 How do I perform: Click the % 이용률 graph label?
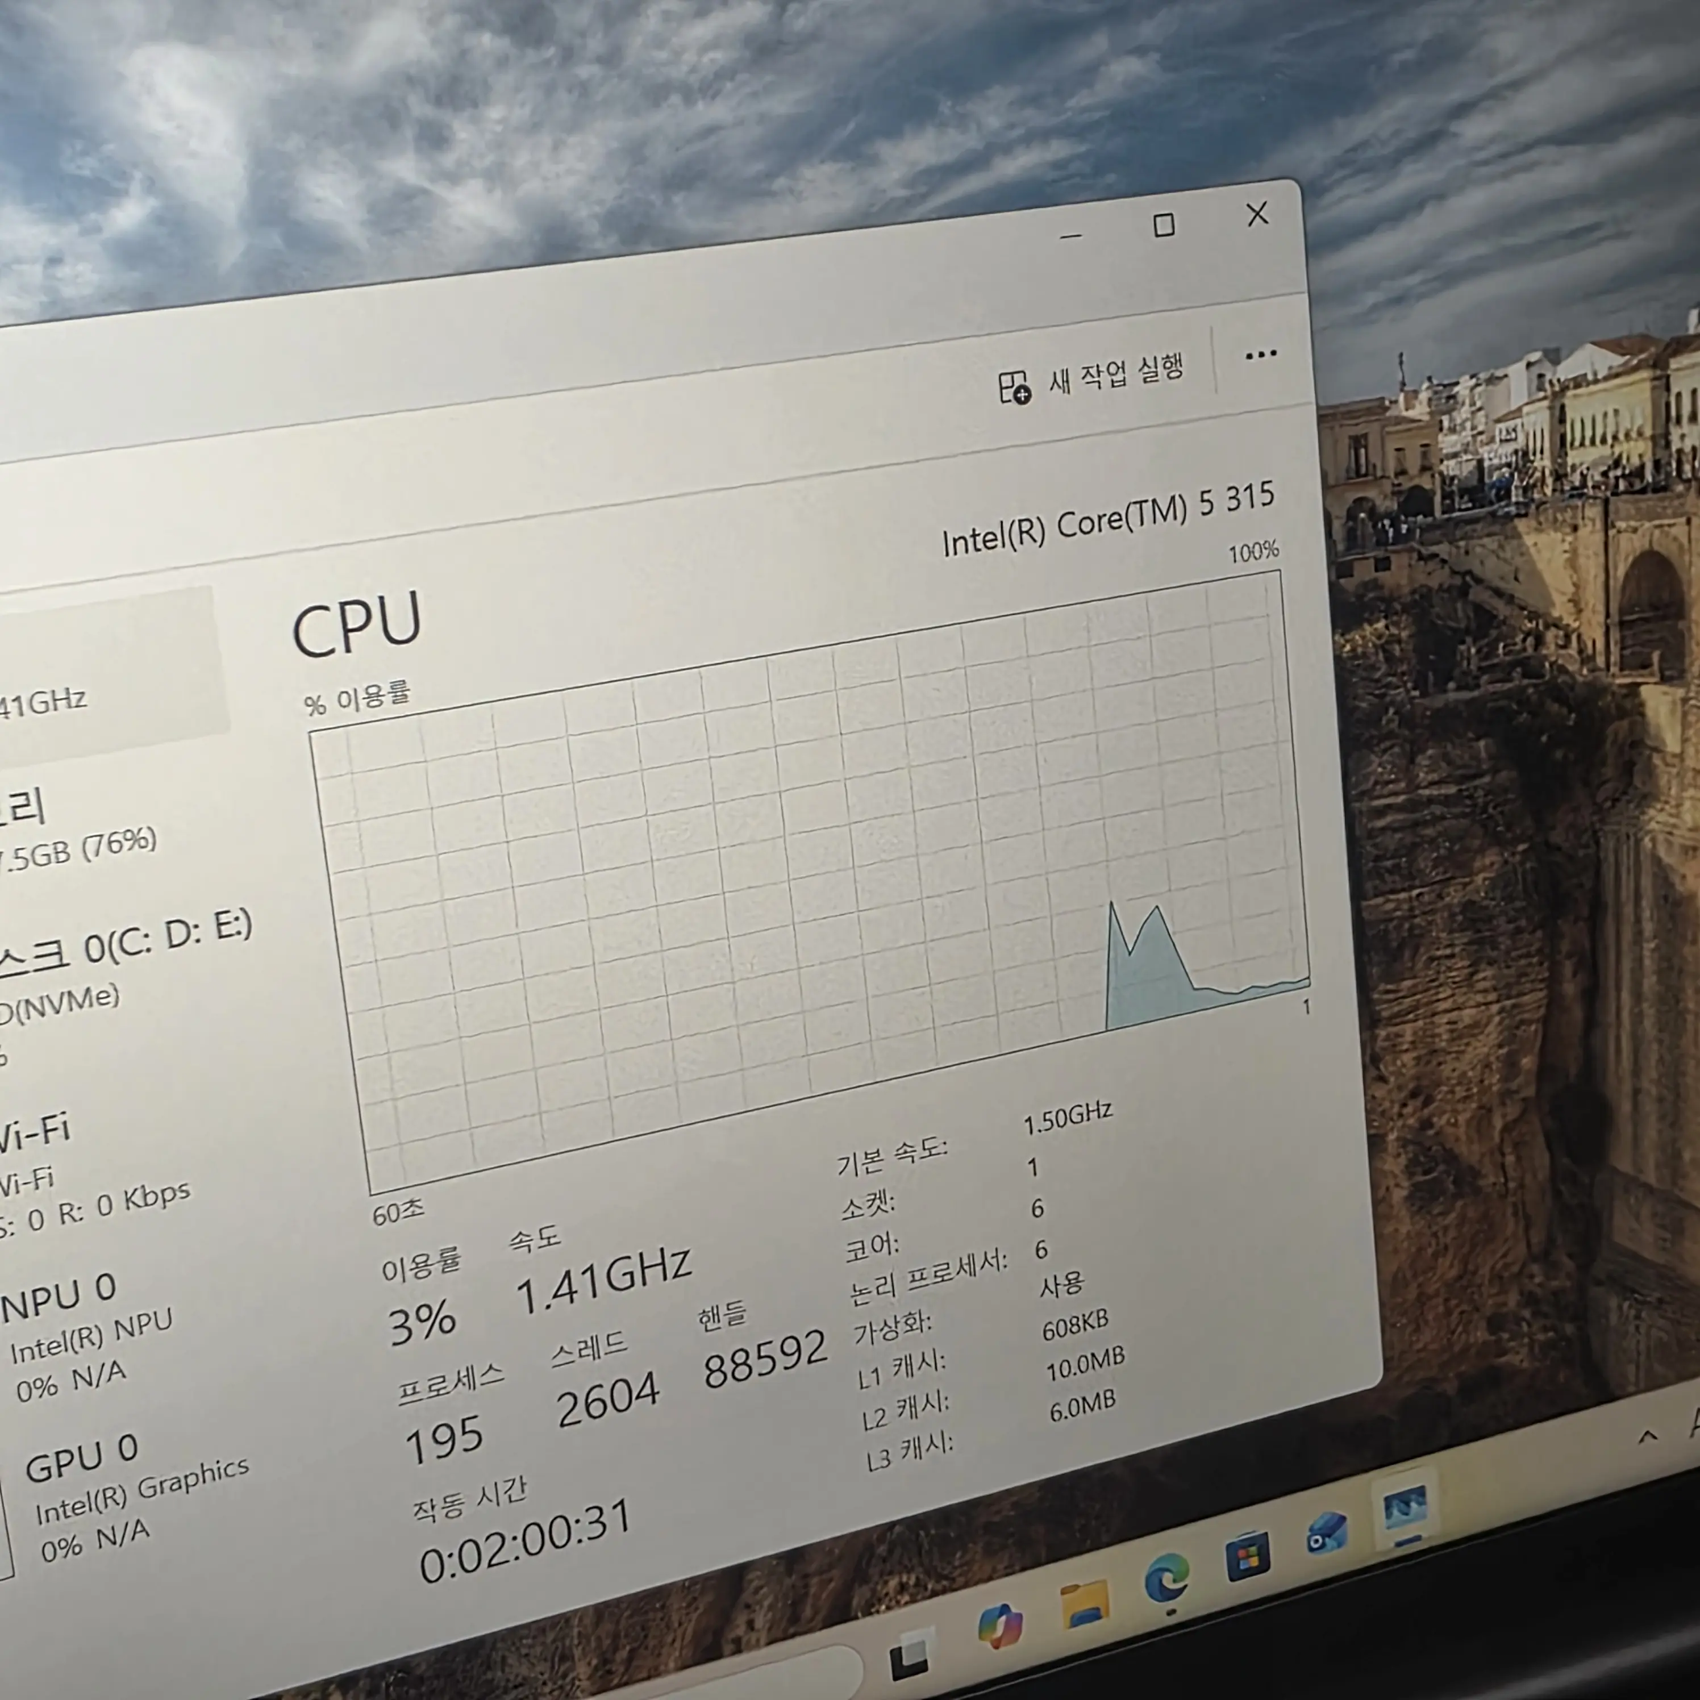(x=356, y=697)
